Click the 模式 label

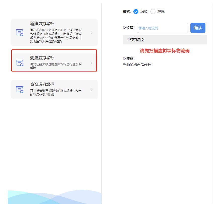127,12
